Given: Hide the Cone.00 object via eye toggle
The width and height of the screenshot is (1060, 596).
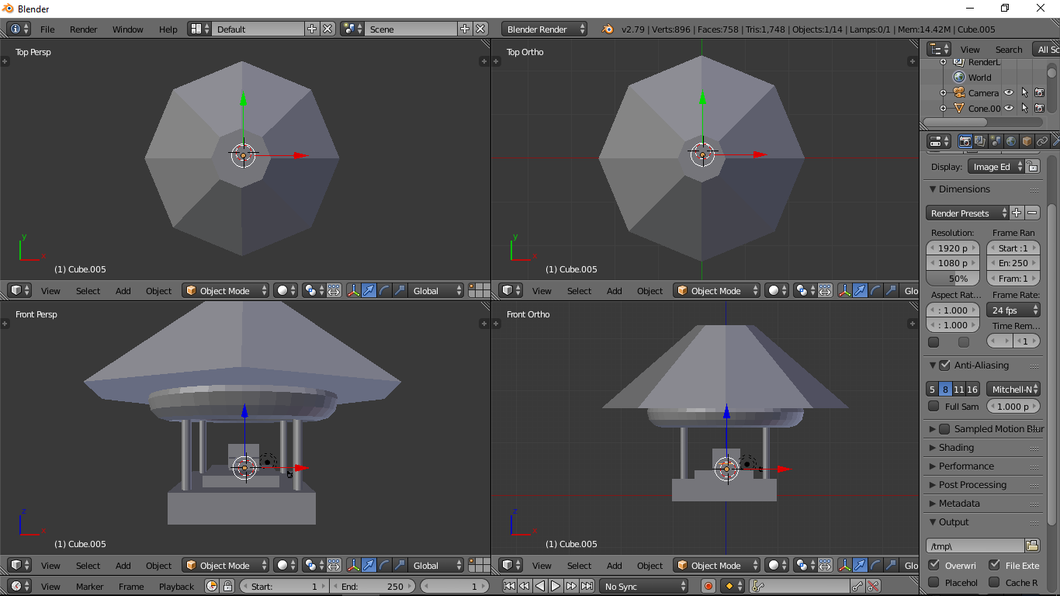Looking at the screenshot, I should pos(1009,108).
